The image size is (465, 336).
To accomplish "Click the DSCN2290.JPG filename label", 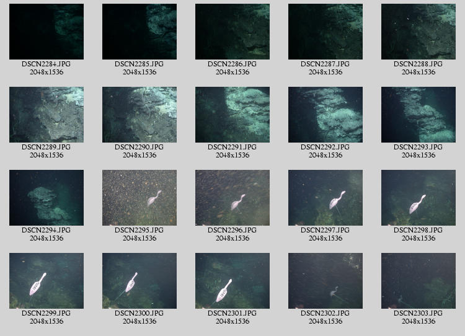I will point(139,147).
